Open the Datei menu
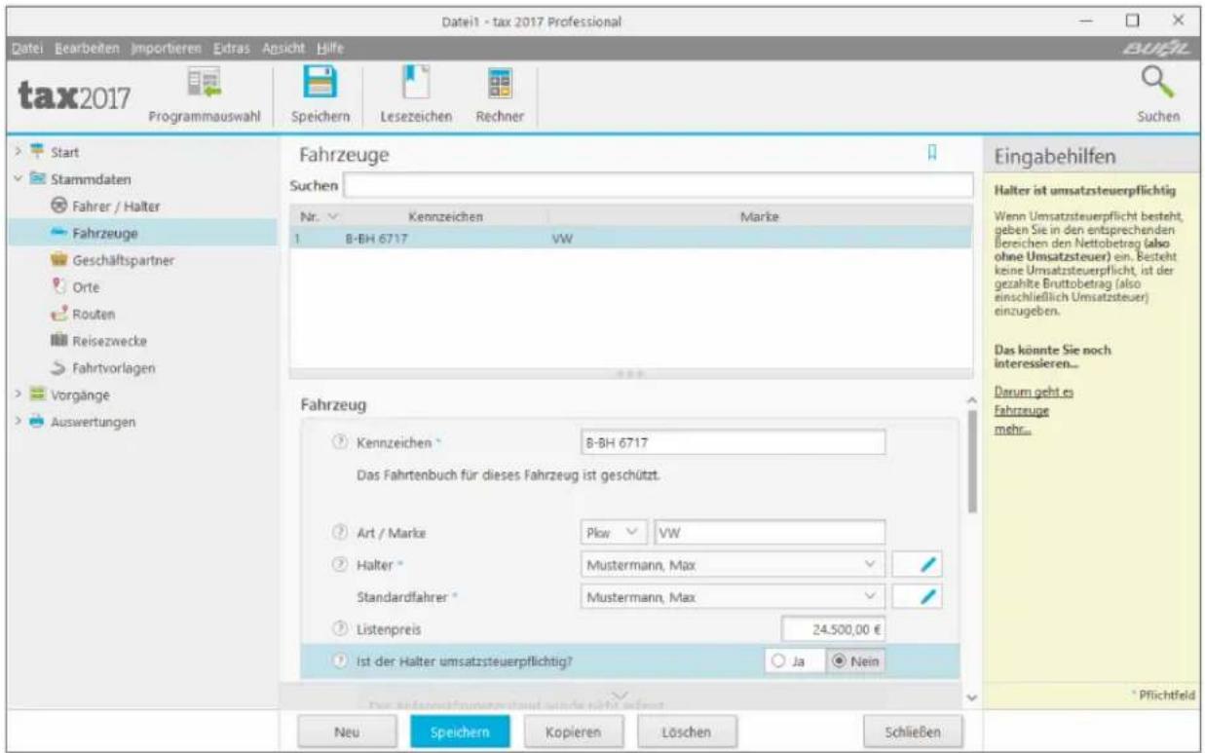The height and width of the screenshot is (753, 1205). coord(30,48)
